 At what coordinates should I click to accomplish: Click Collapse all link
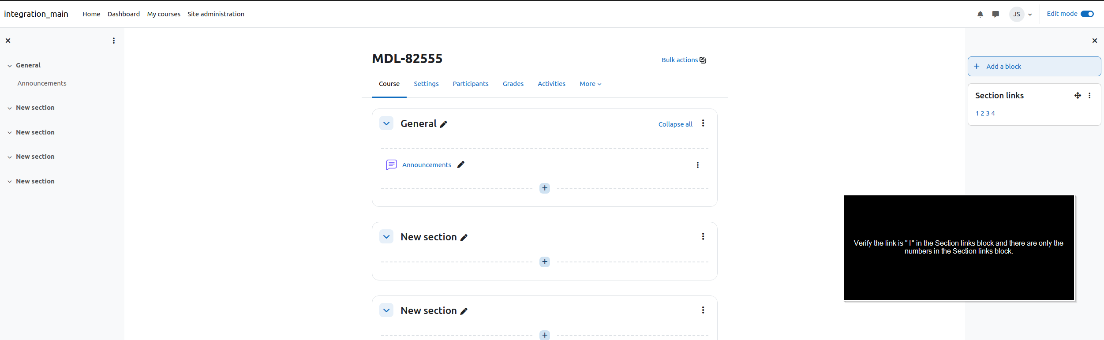(x=675, y=124)
